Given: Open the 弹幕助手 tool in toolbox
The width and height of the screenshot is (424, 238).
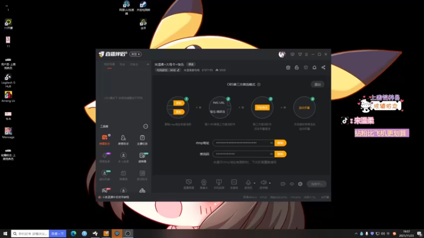Looking at the screenshot, I should pyautogui.click(x=104, y=140).
